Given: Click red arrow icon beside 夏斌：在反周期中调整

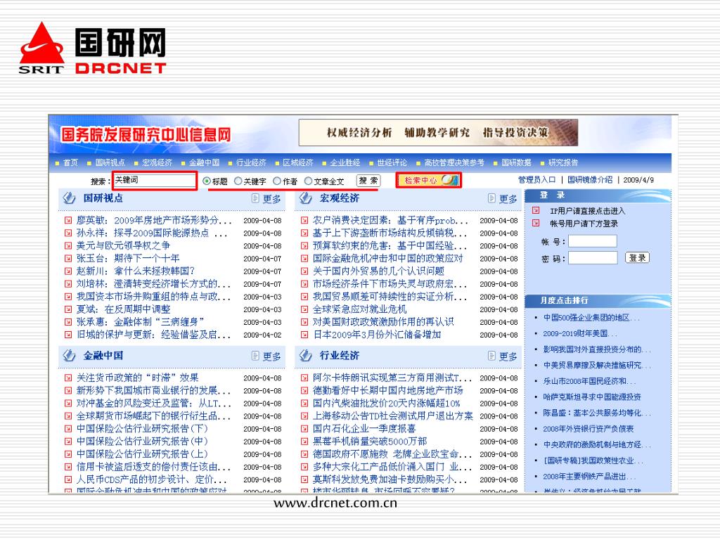Looking at the screenshot, I should tap(68, 309).
